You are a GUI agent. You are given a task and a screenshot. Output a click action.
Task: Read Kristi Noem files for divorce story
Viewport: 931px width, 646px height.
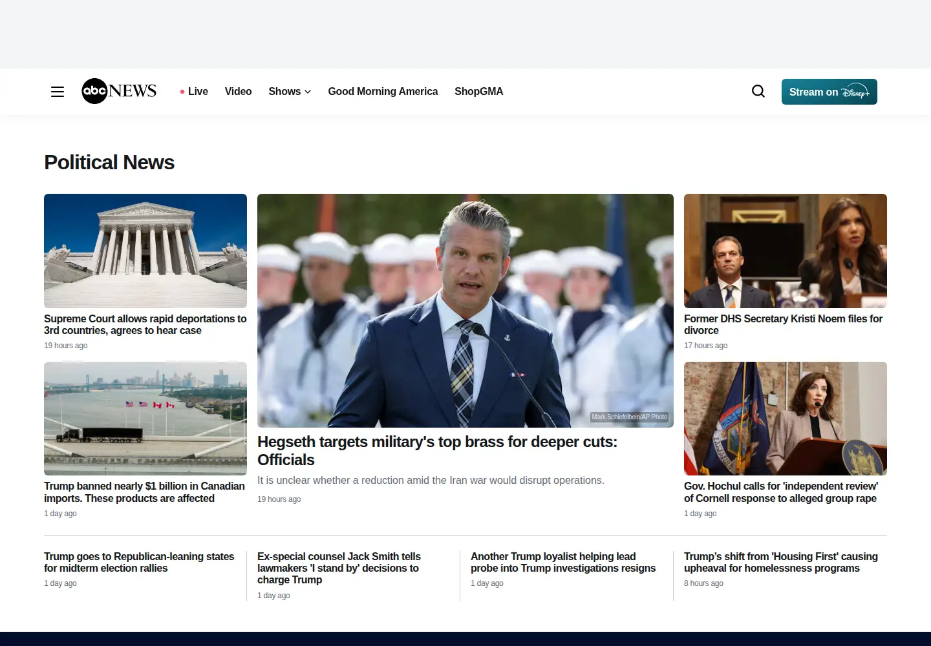coord(784,324)
